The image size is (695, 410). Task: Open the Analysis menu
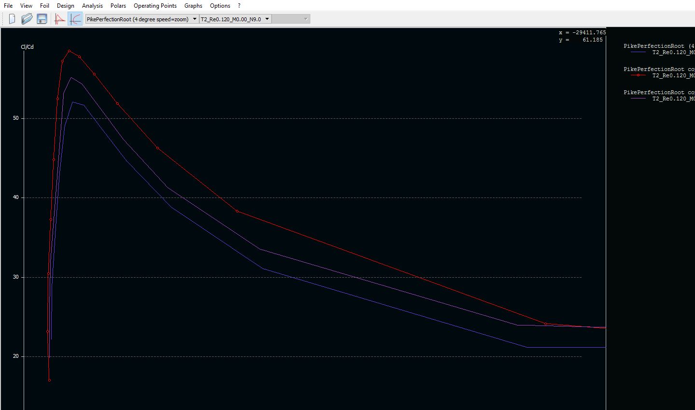tap(92, 6)
